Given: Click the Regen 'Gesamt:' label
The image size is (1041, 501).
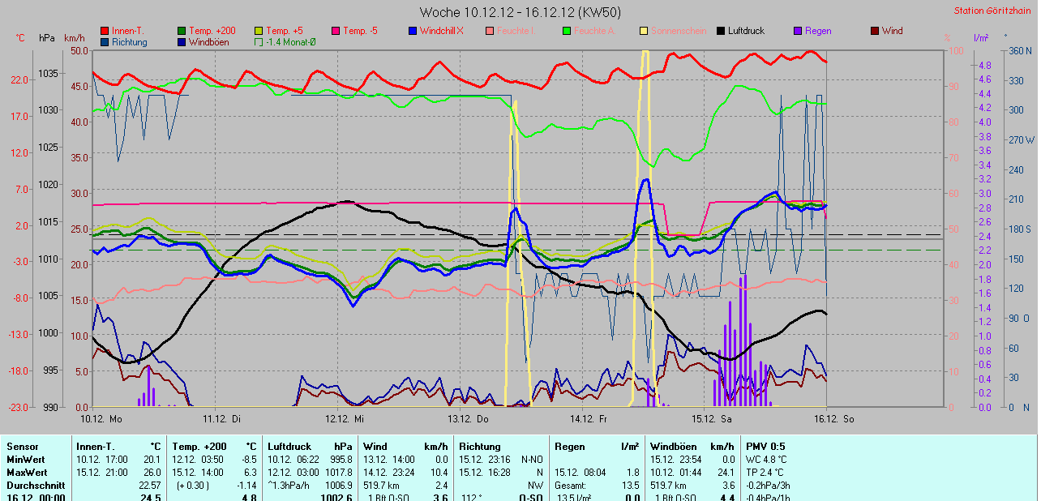Looking at the screenshot, I should [571, 485].
